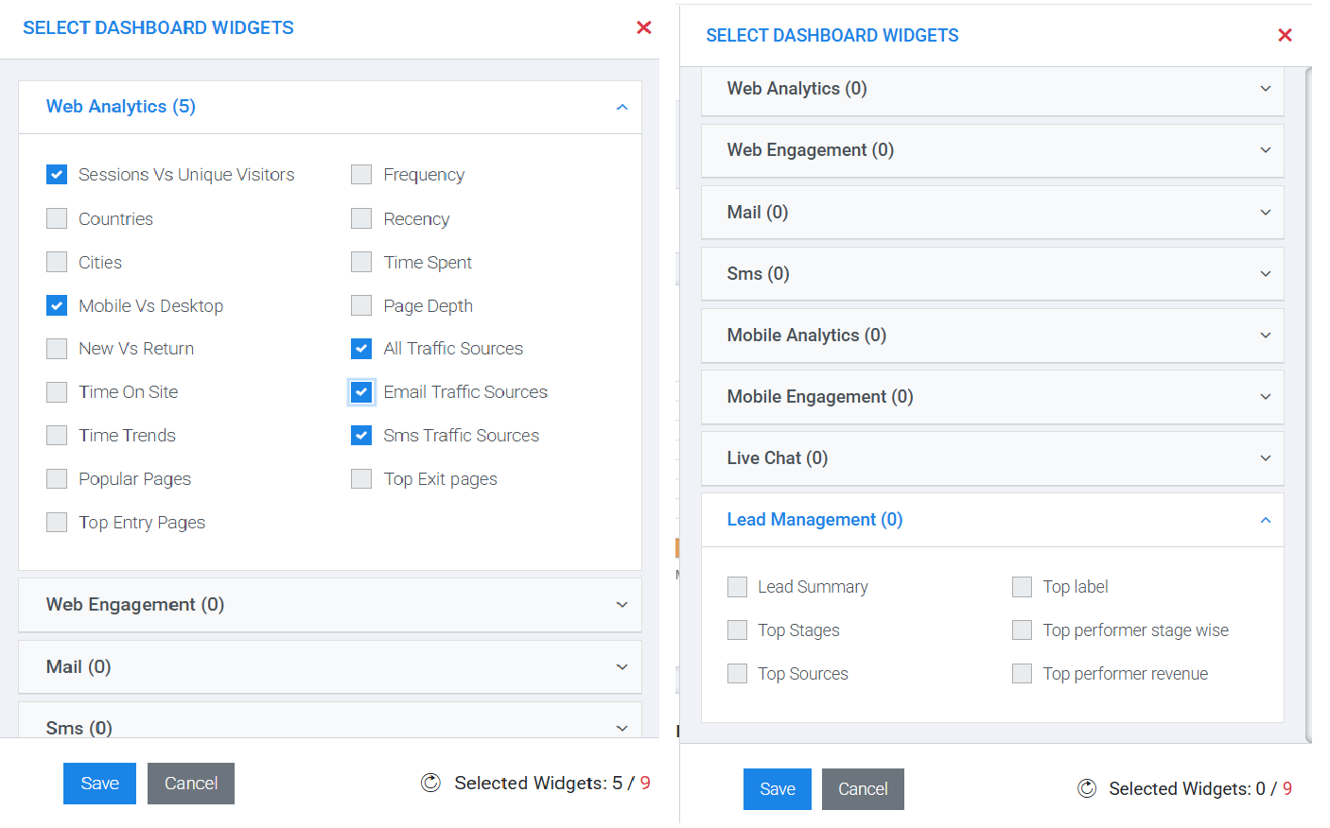1330x828 pixels.
Task: Expand the Live Chat (0) section
Action: tap(992, 458)
